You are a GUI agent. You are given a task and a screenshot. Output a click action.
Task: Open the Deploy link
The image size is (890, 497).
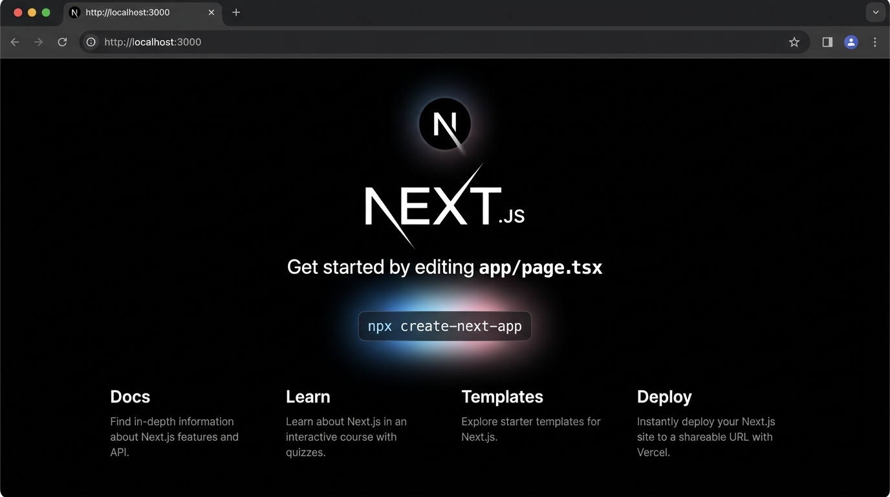click(664, 397)
